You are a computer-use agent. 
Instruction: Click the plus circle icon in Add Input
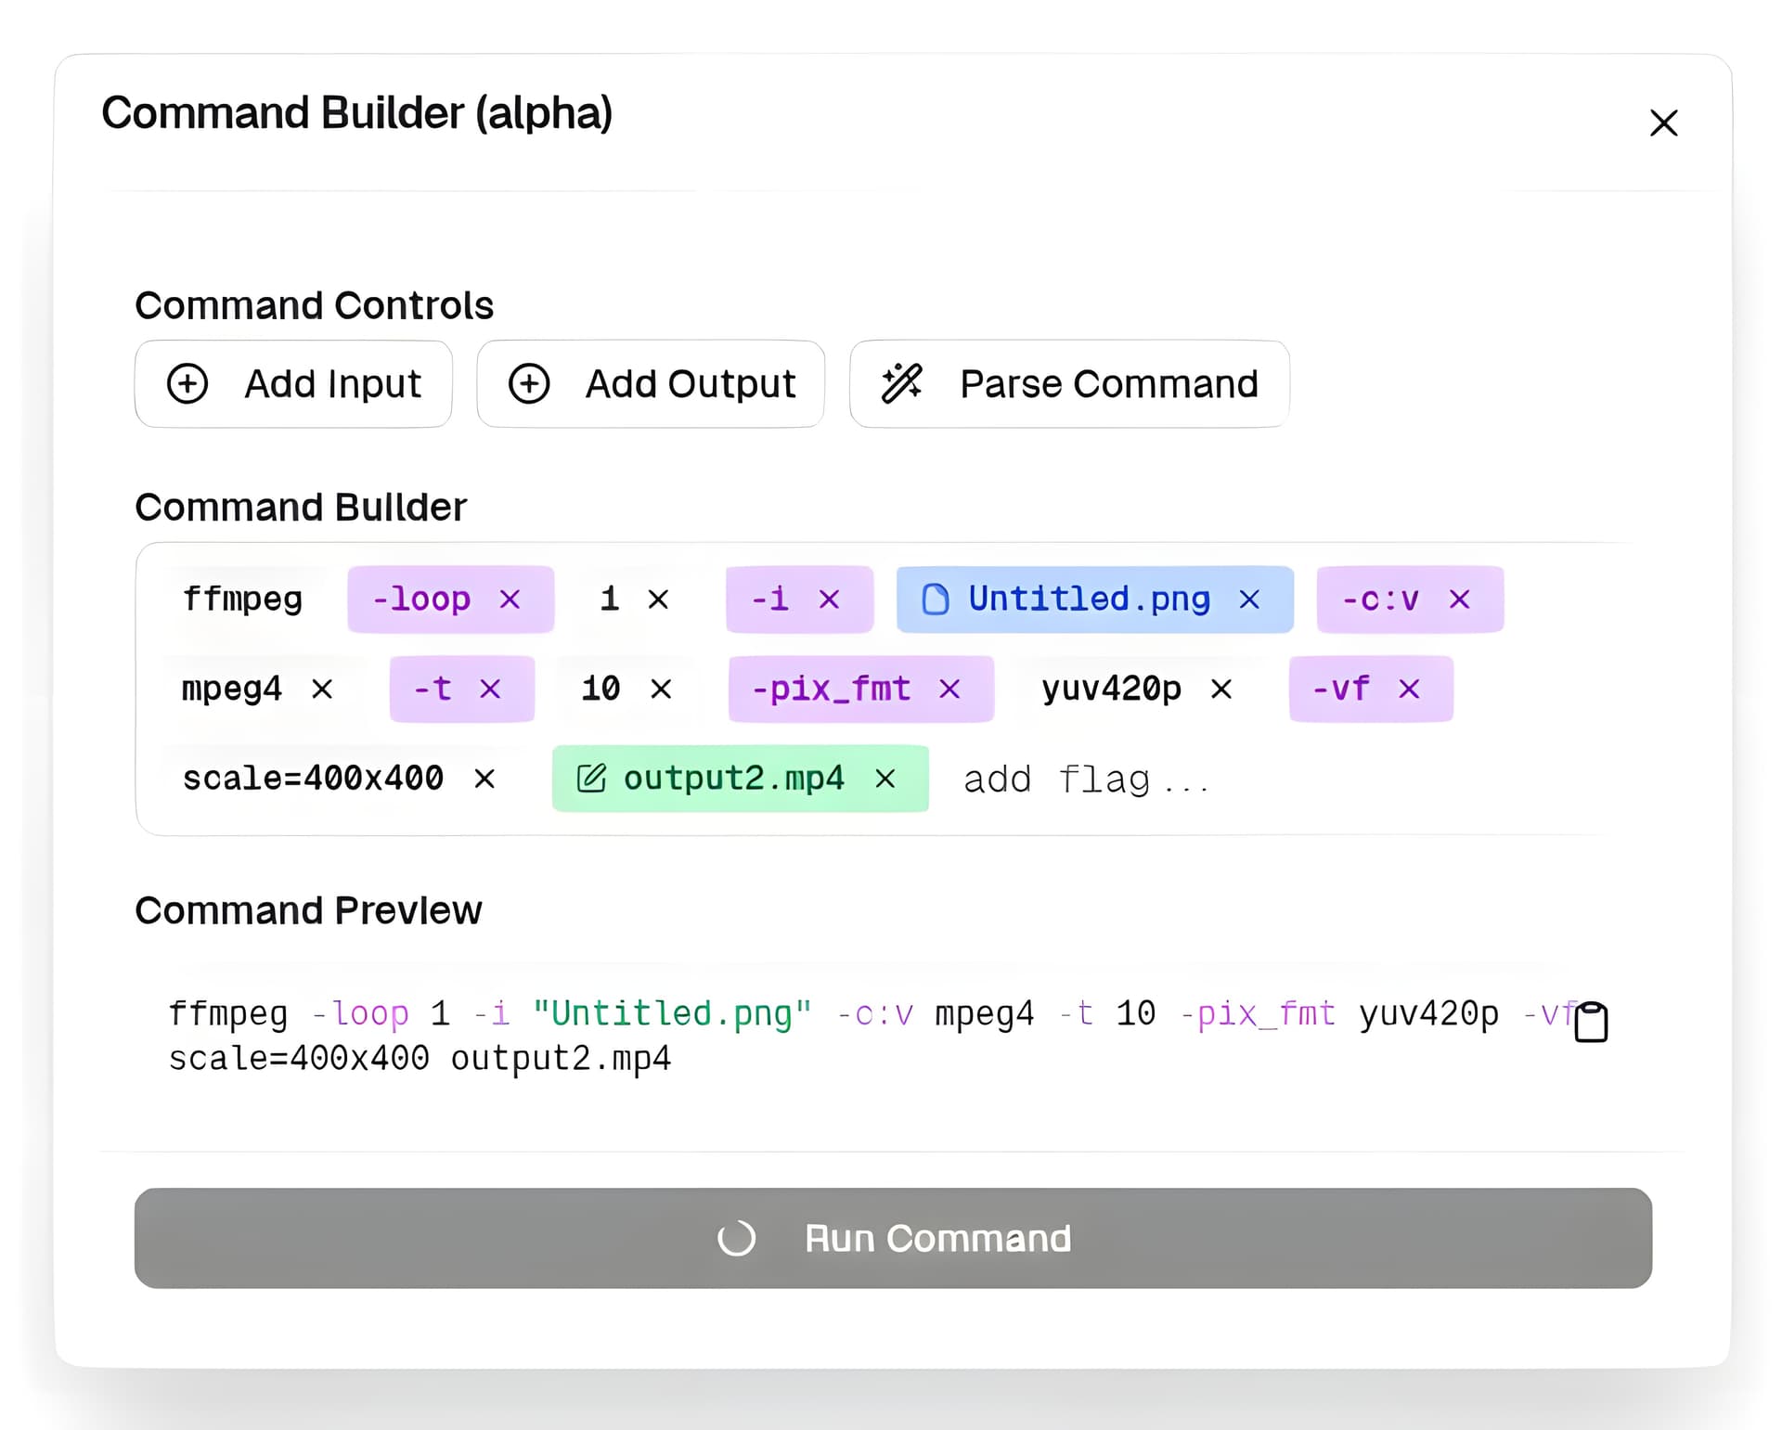(187, 383)
